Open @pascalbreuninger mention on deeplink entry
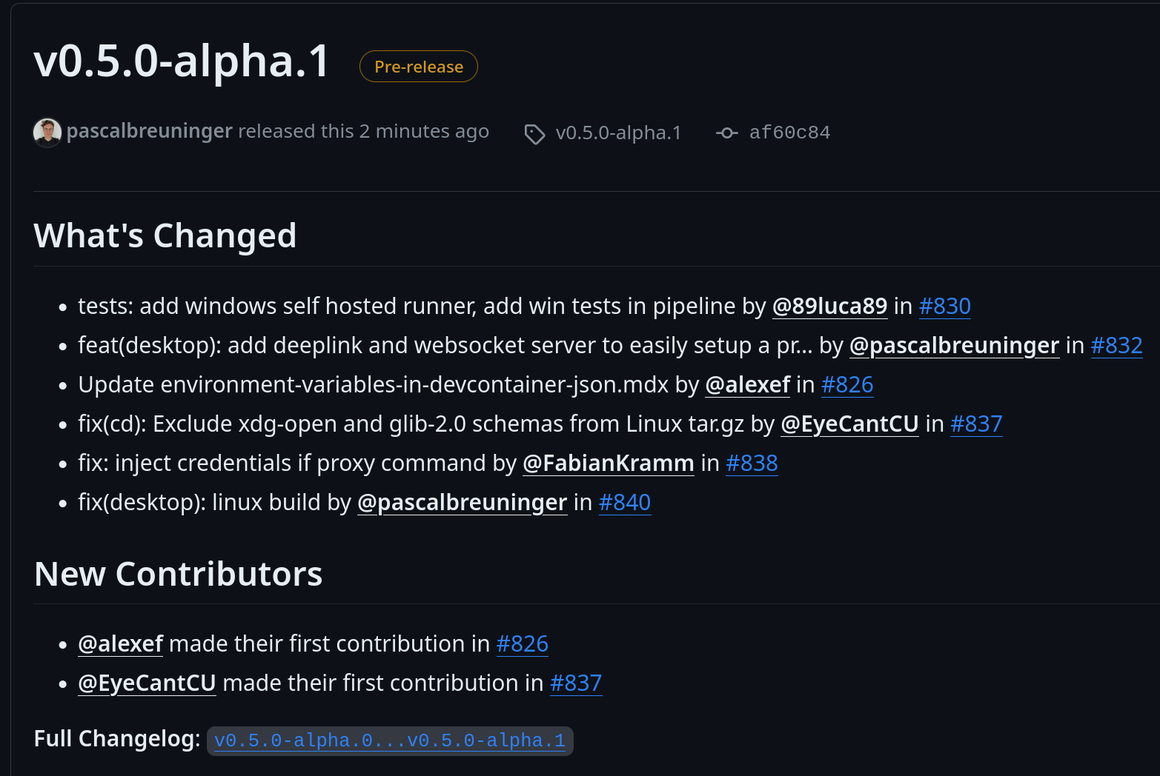The height and width of the screenshot is (776, 1160). (x=954, y=346)
